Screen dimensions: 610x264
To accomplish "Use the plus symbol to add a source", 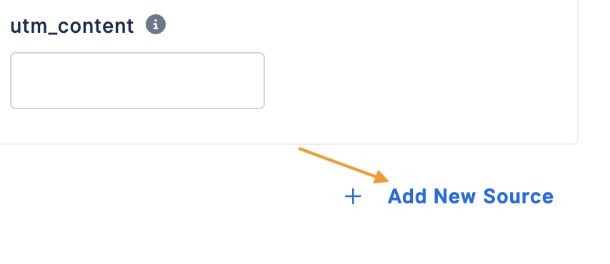I will pyautogui.click(x=353, y=197).
